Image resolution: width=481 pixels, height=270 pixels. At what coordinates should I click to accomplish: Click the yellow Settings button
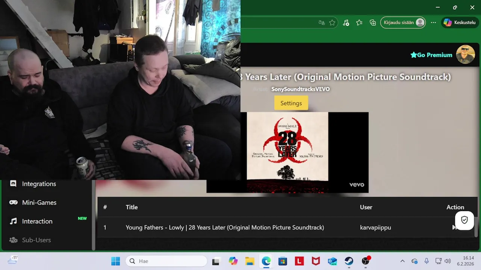tap(291, 103)
